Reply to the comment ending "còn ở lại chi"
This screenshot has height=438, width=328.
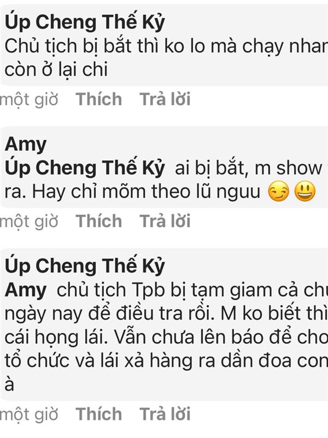tap(165, 99)
